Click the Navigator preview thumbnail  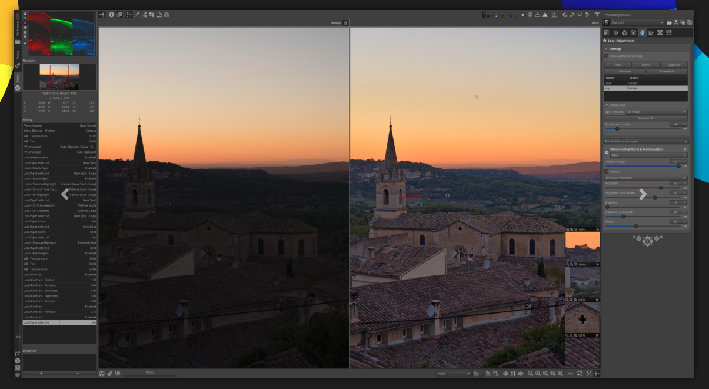click(x=59, y=77)
